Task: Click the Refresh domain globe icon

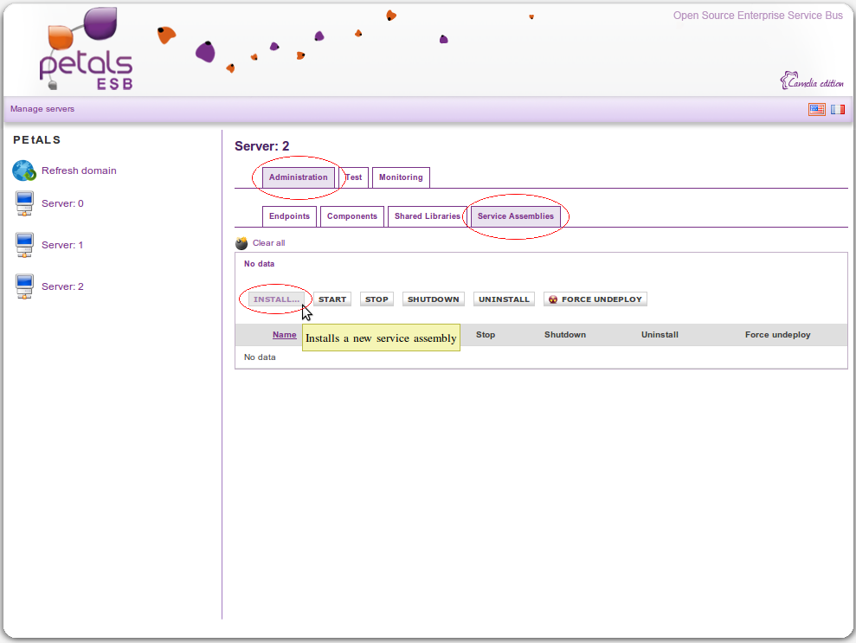Action: tap(24, 170)
